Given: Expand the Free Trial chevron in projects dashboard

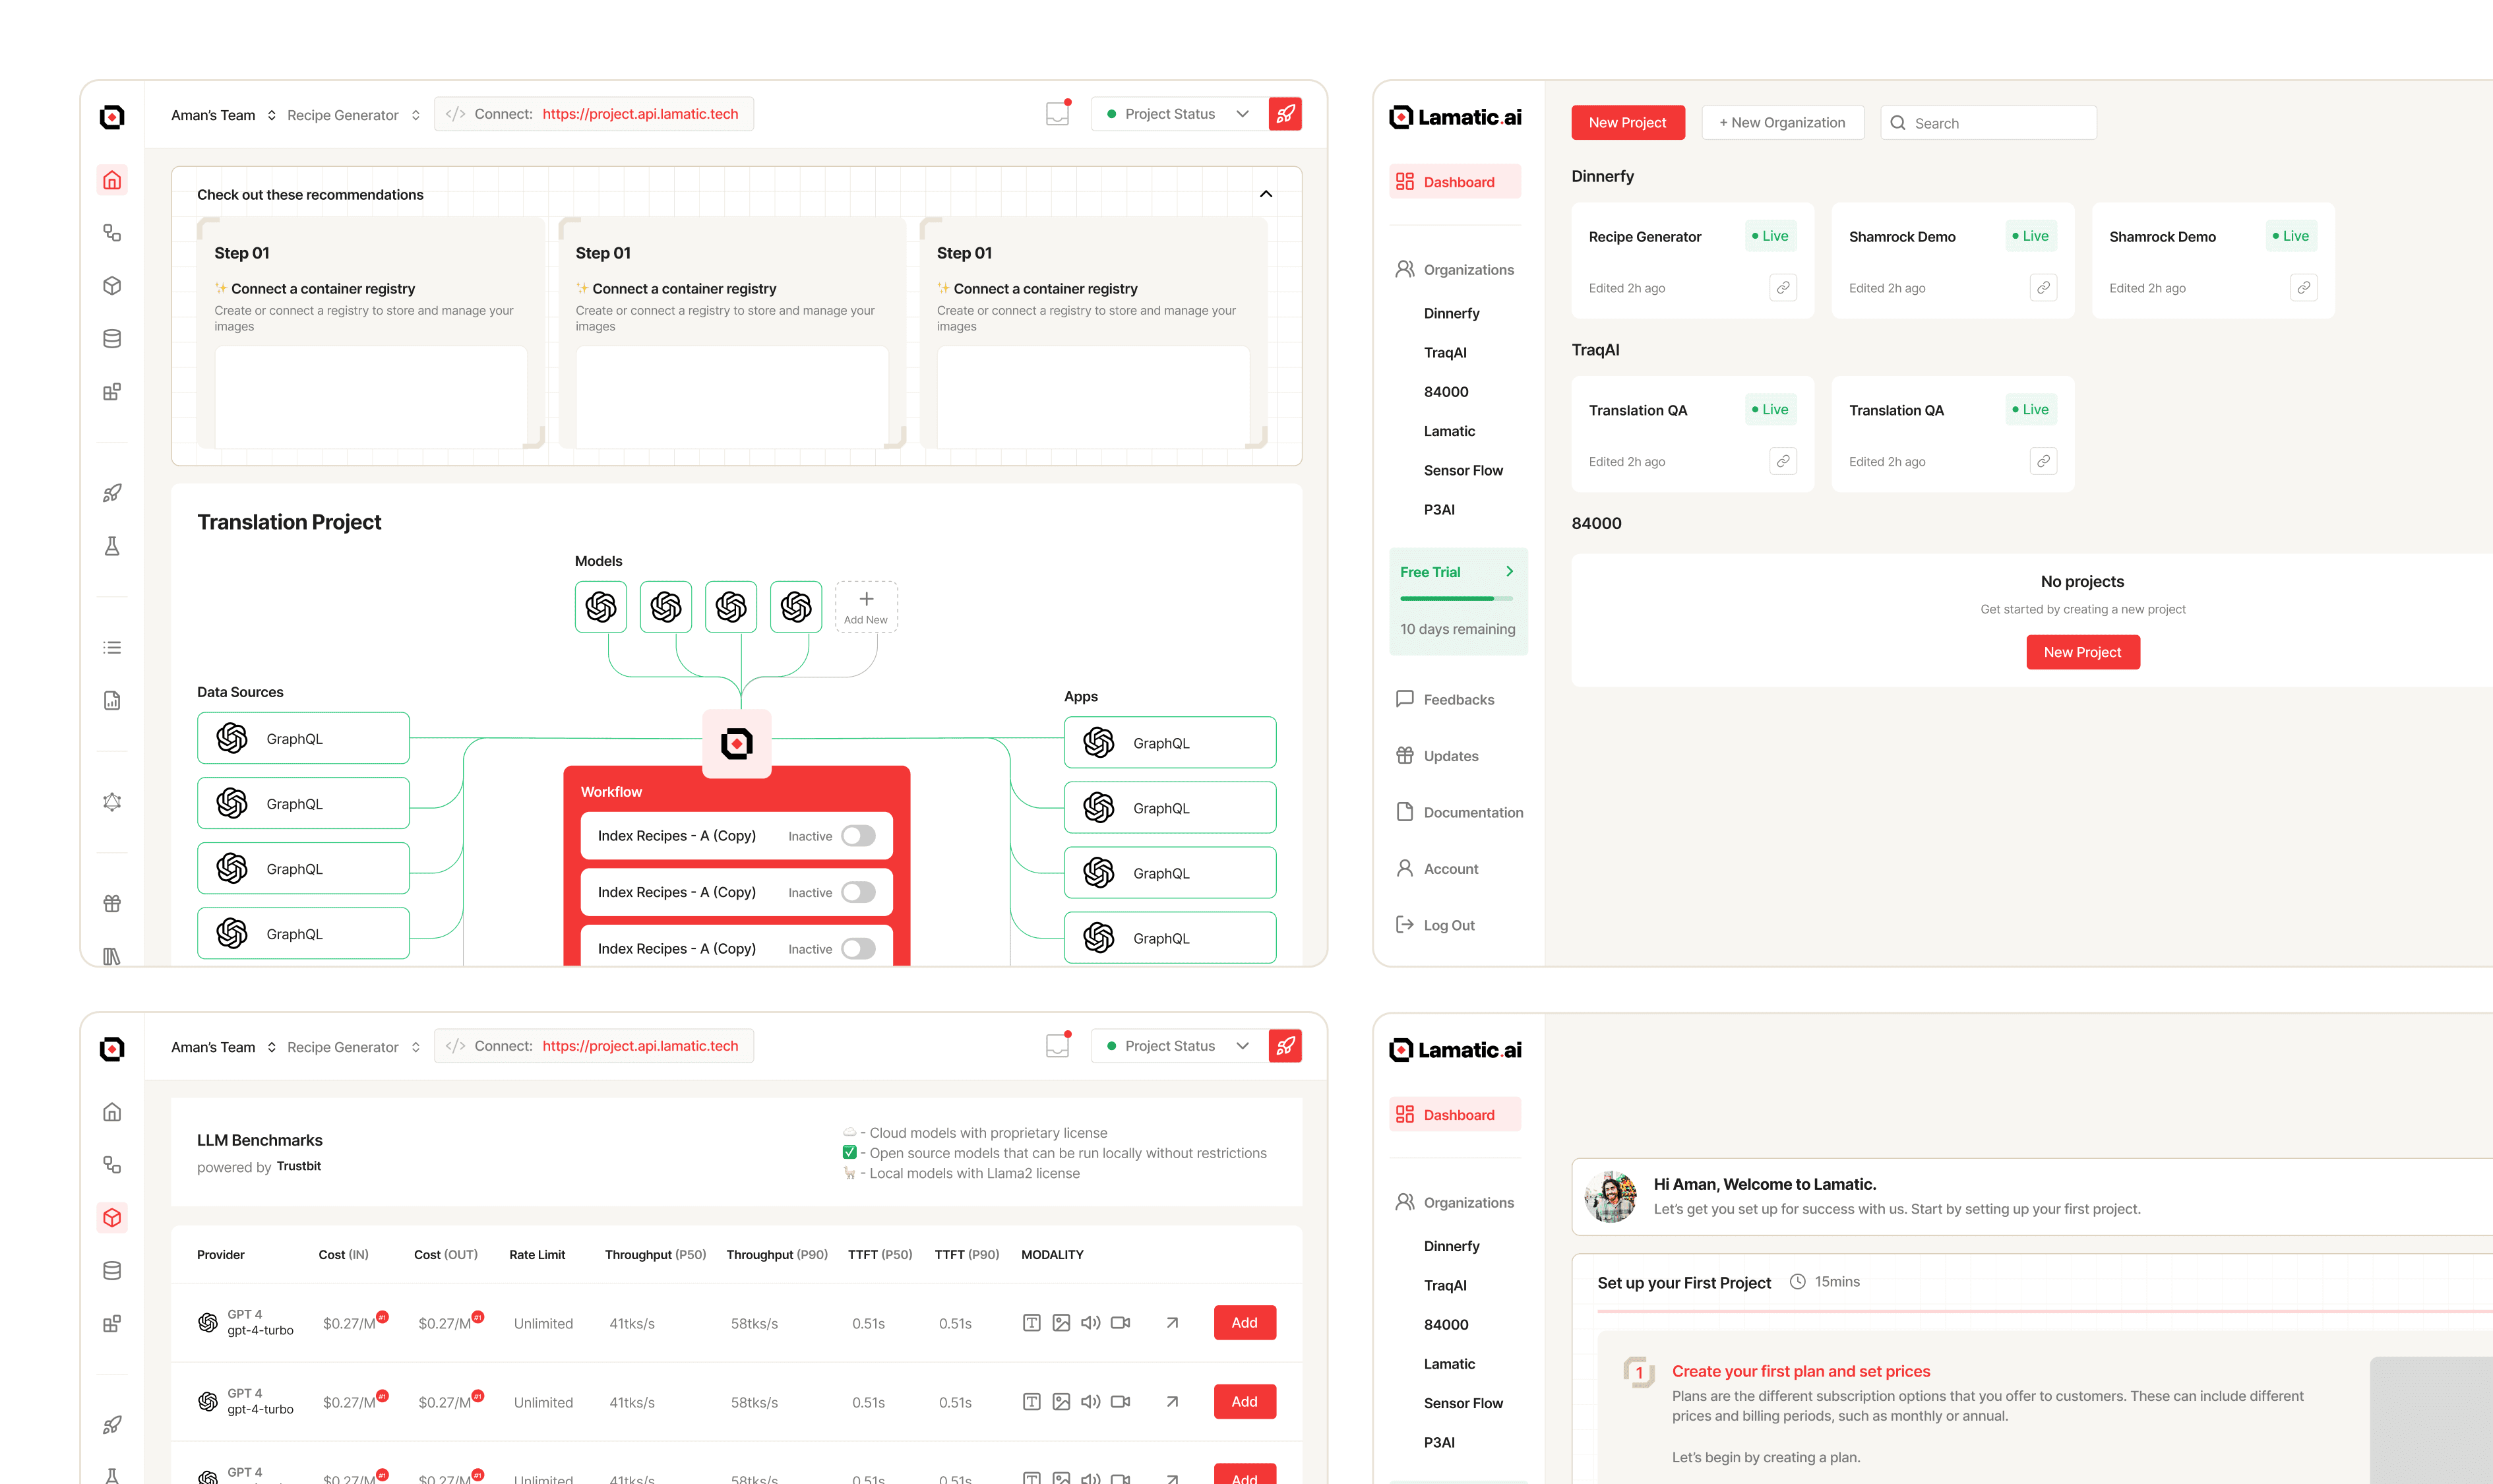Looking at the screenshot, I should click(x=1509, y=572).
